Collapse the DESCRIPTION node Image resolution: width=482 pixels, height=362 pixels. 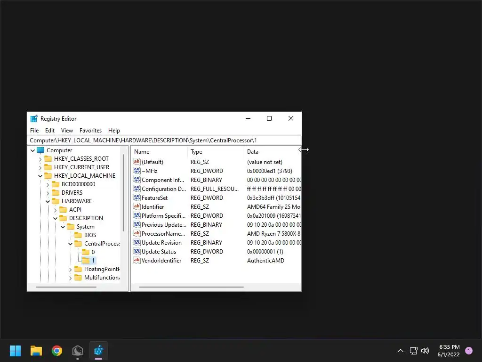click(56, 218)
